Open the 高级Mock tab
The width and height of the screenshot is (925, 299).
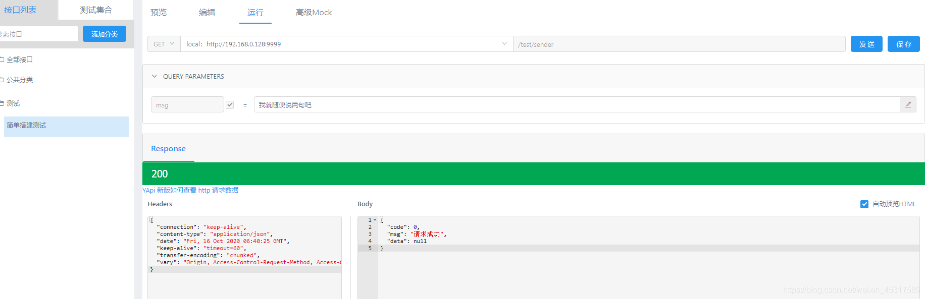point(314,12)
